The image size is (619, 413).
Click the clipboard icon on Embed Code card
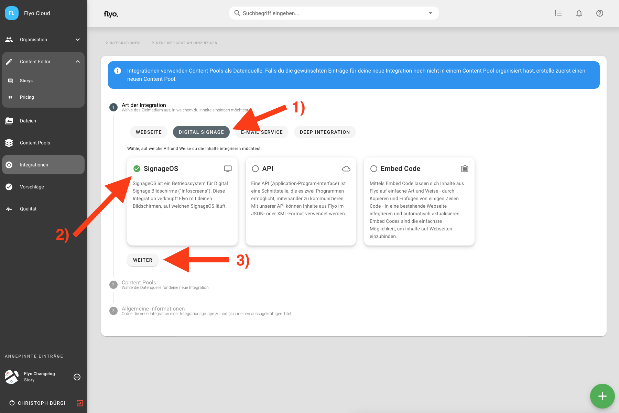(465, 169)
